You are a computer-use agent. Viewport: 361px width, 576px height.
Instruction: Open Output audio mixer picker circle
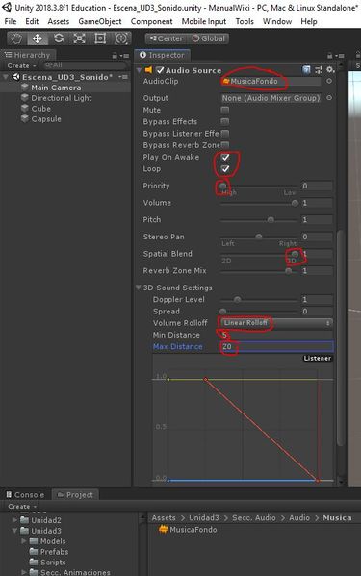pyautogui.click(x=329, y=98)
